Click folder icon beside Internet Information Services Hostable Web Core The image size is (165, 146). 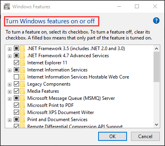pyautogui.click(x=22, y=77)
